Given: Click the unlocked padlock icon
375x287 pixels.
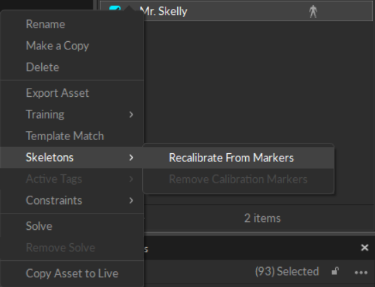Looking at the screenshot, I should (335, 271).
